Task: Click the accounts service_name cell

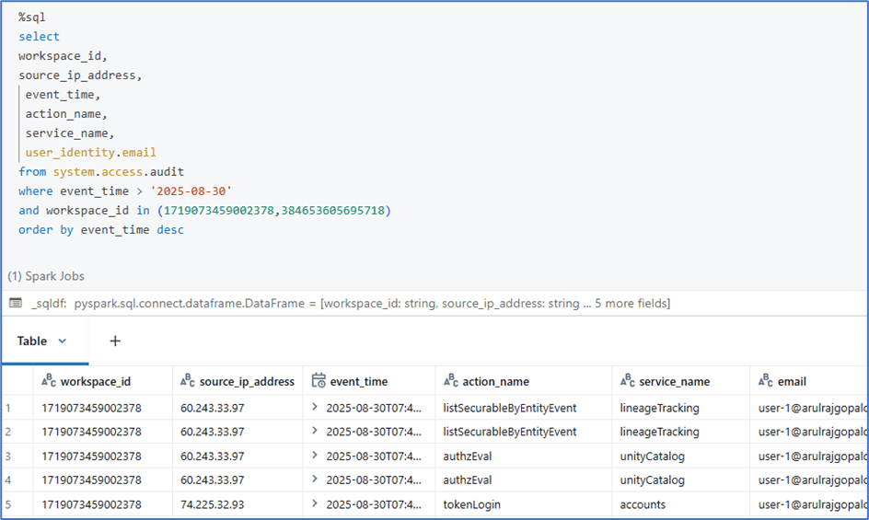Action: coord(643,504)
